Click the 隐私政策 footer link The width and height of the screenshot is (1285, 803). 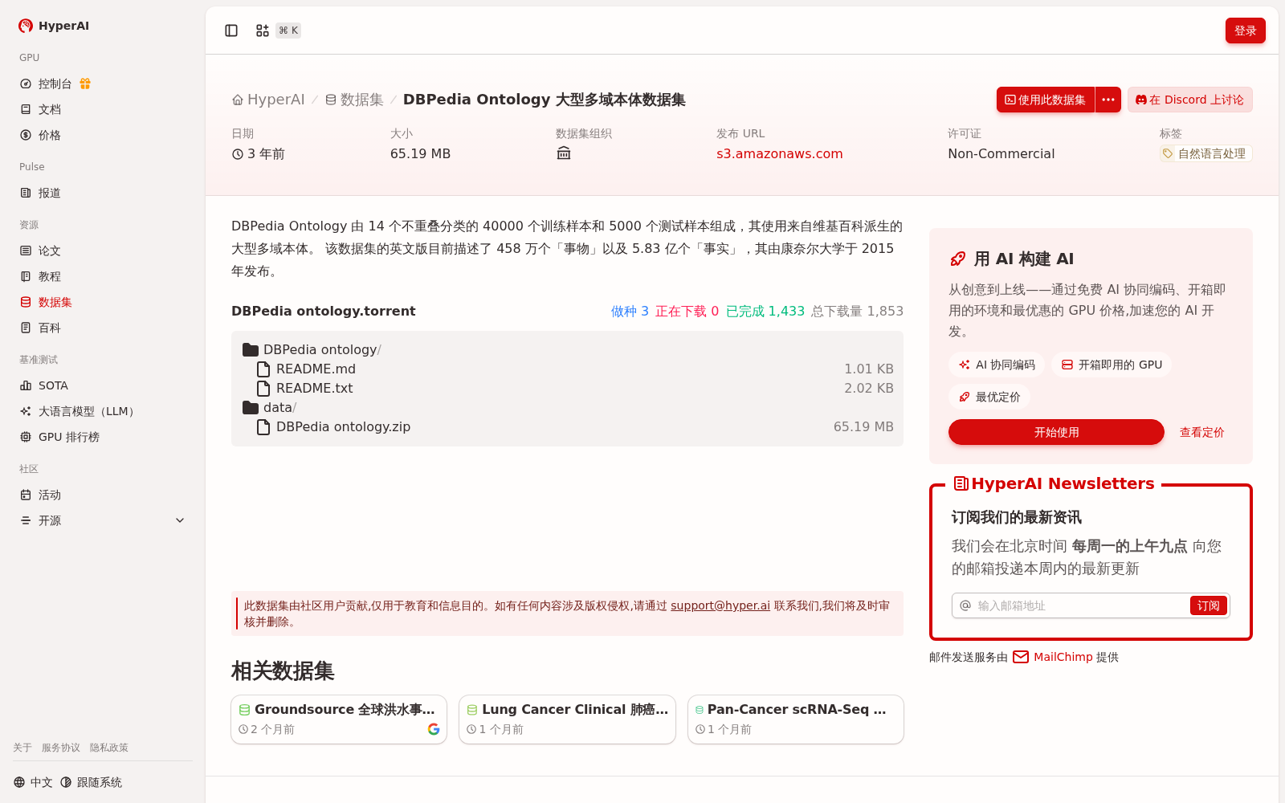click(109, 748)
